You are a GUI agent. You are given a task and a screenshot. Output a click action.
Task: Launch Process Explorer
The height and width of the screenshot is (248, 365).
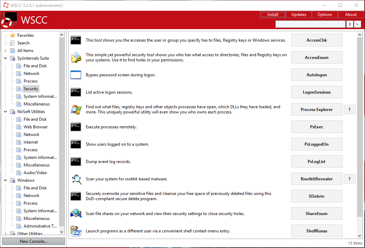click(x=317, y=110)
